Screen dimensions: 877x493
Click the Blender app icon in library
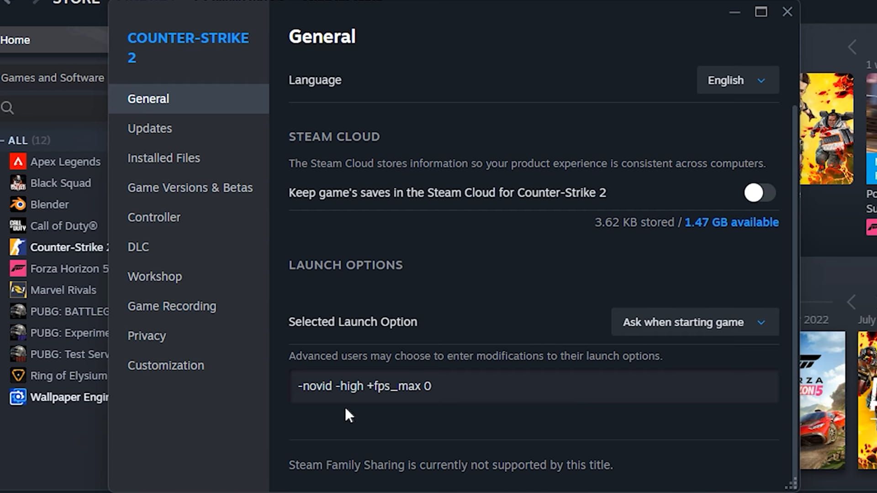pos(18,205)
